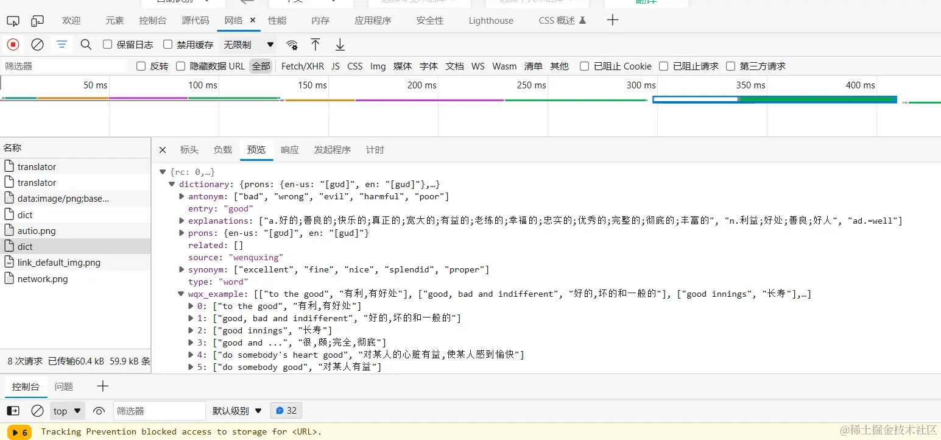Image resolution: width=941 pixels, height=440 pixels.
Task: Click file icon beside autio.png
Action: [9, 230]
